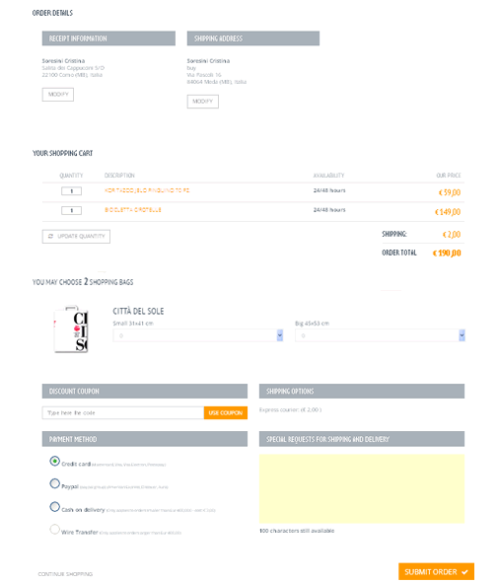Click Modify under Receipt Information
This screenshot has height=583, width=498.
point(58,95)
